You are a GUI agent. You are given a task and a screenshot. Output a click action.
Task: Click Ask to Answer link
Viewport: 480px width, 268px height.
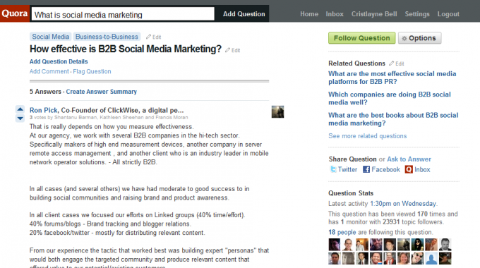click(409, 159)
